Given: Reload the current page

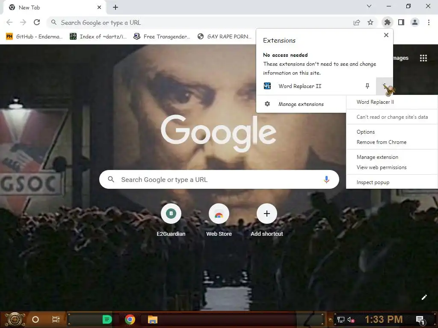Looking at the screenshot, I should coord(37,22).
